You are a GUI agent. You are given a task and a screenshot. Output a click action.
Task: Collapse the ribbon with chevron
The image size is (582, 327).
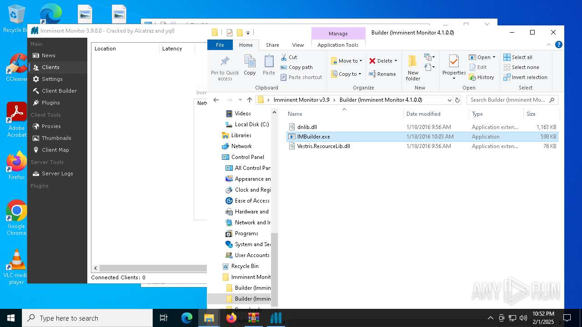[x=549, y=45]
